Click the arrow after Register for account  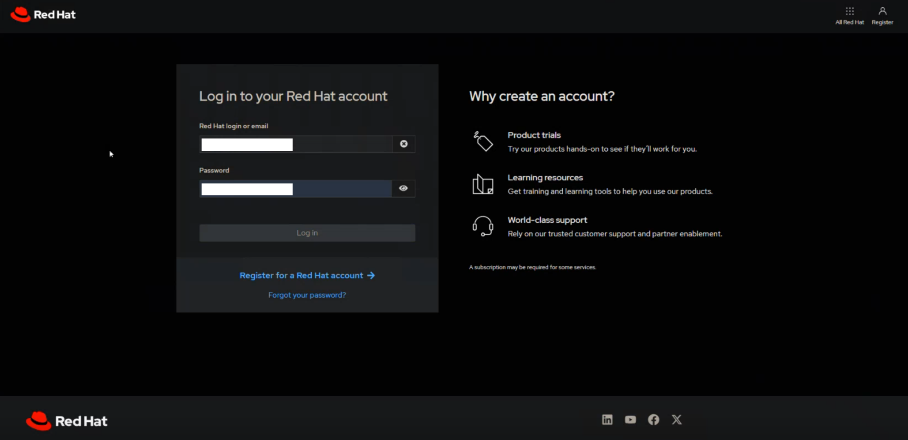pos(371,275)
